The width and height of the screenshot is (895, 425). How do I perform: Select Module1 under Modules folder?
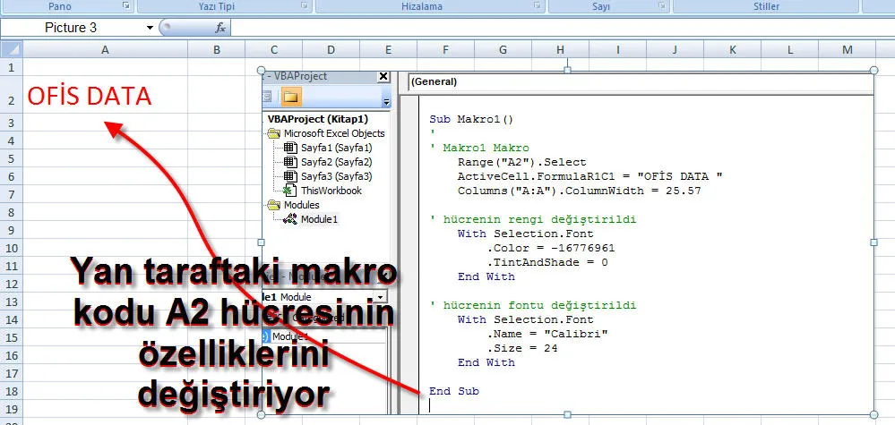[x=320, y=219]
